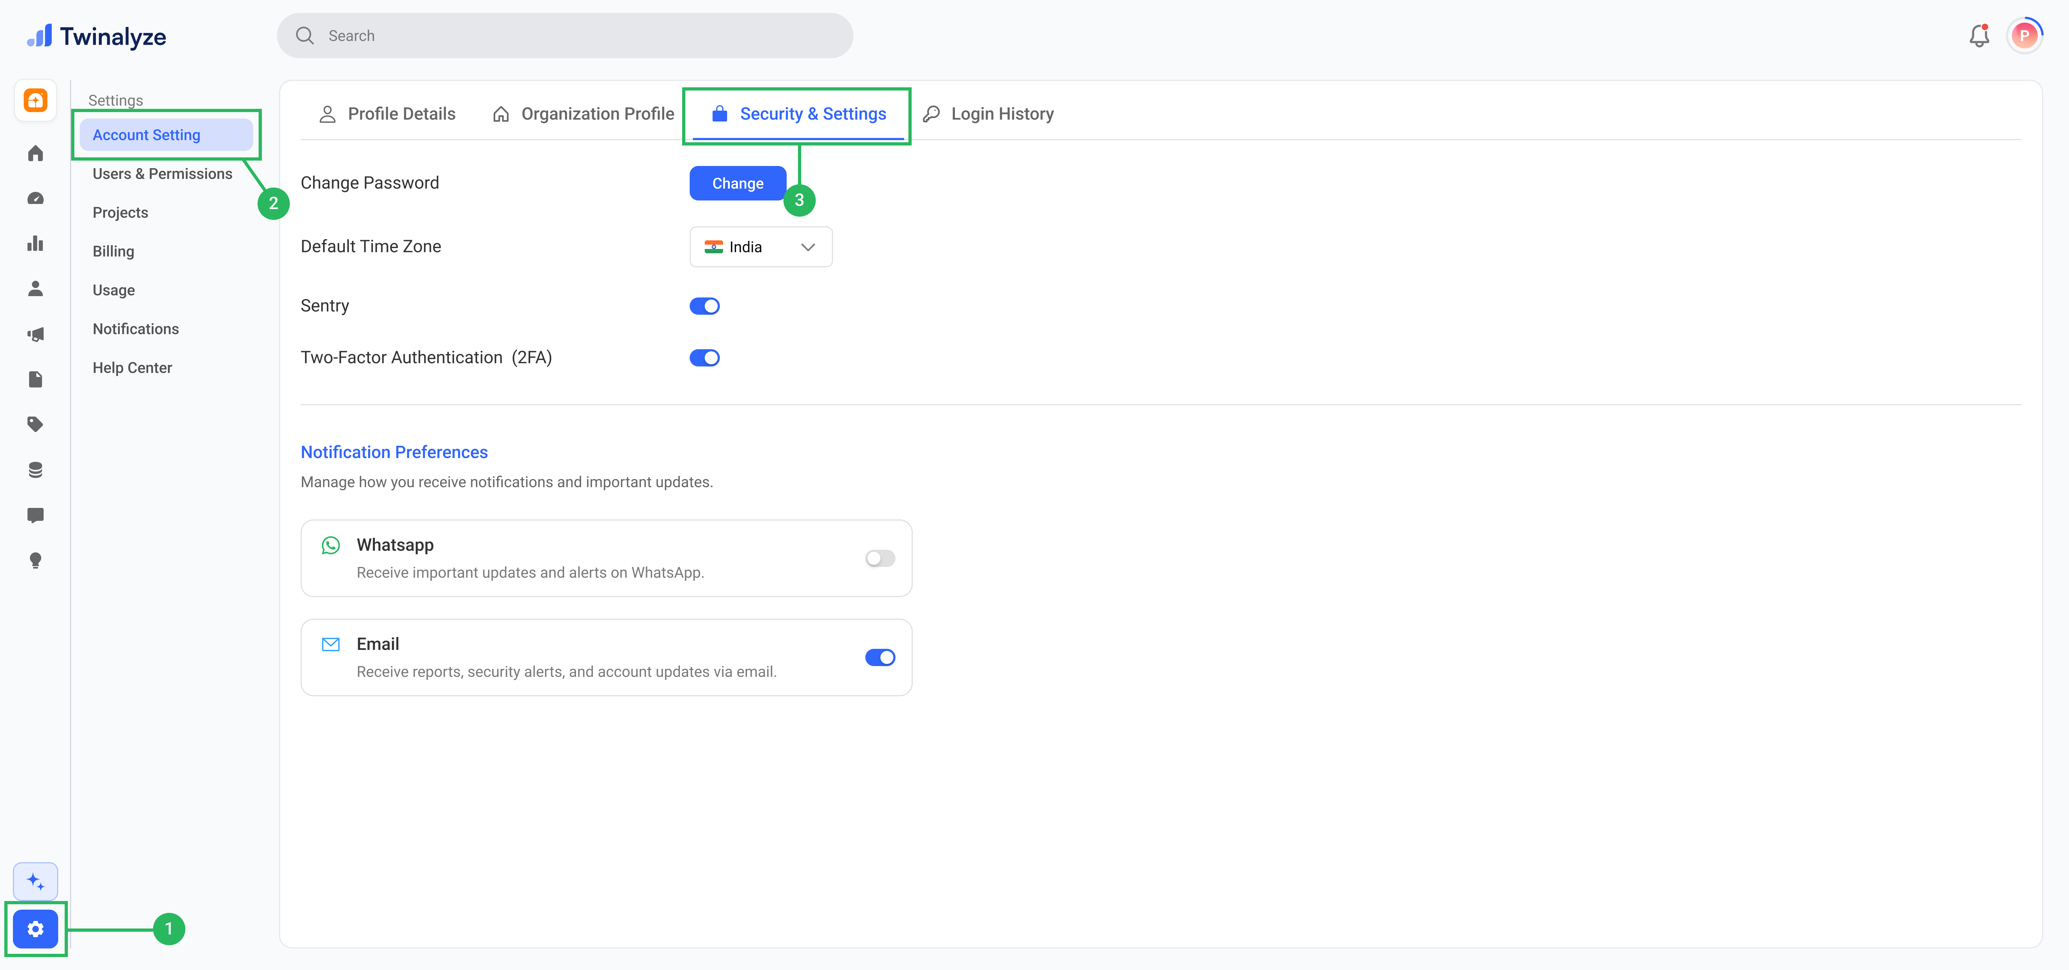The width and height of the screenshot is (2069, 970).
Task: Focus the Search input field
Action: [565, 35]
